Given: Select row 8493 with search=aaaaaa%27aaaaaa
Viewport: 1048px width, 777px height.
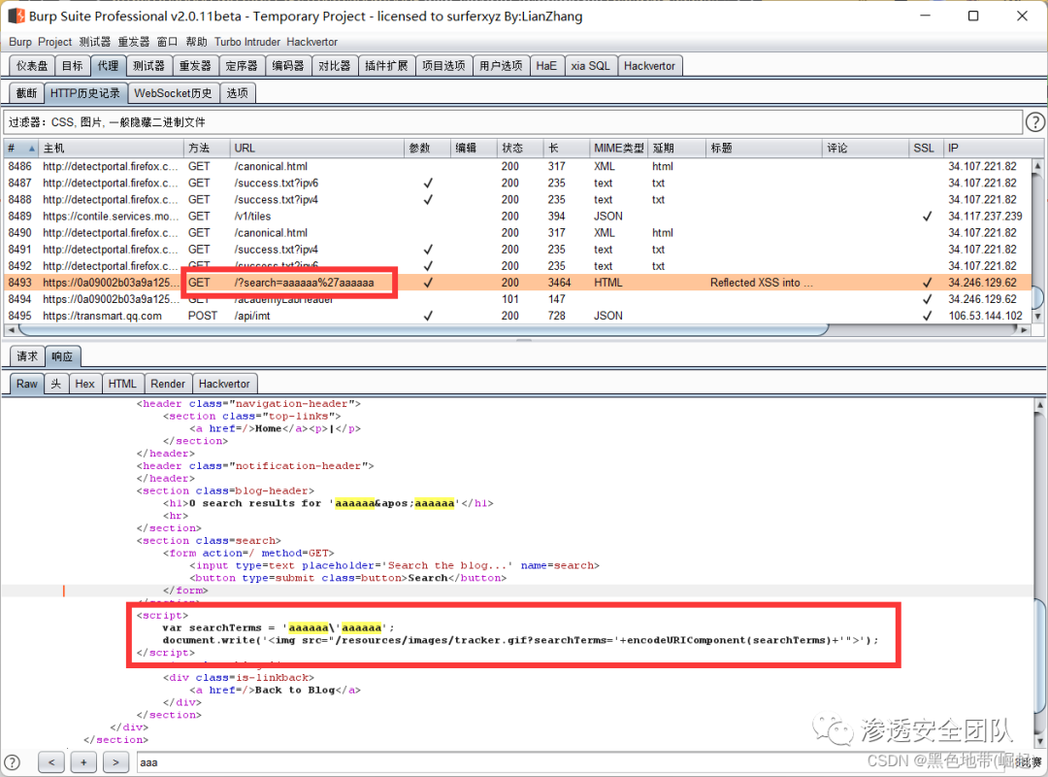Looking at the screenshot, I should click(518, 283).
